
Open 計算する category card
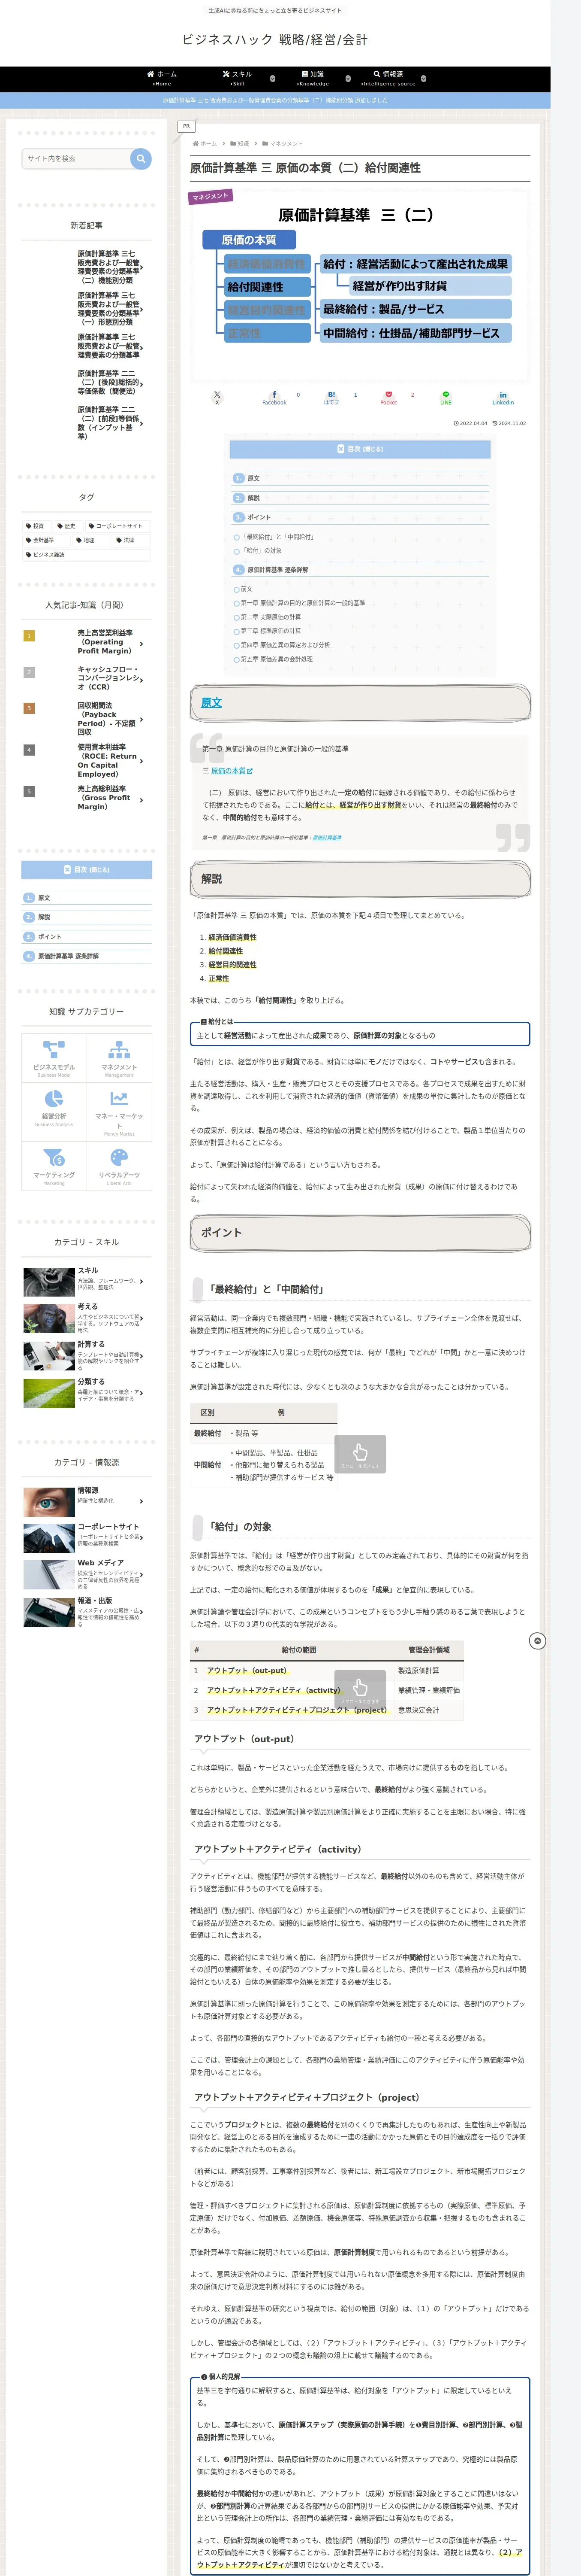click(x=87, y=1356)
